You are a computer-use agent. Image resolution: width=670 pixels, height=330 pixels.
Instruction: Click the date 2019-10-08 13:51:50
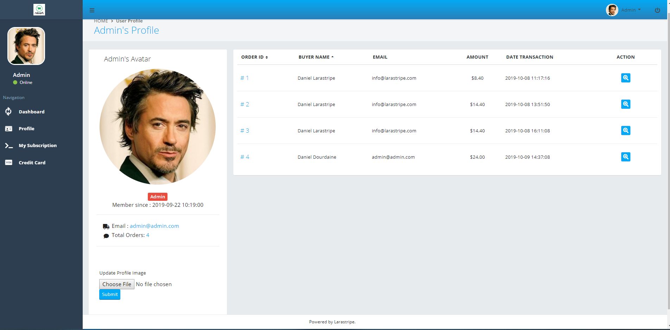click(527, 104)
